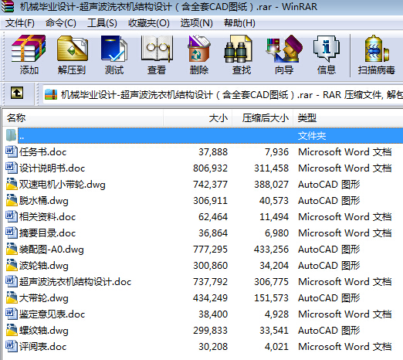Click the Word icon of 摘要目录.doc
Image resolution: width=403 pixels, height=360 pixels.
[12, 233]
